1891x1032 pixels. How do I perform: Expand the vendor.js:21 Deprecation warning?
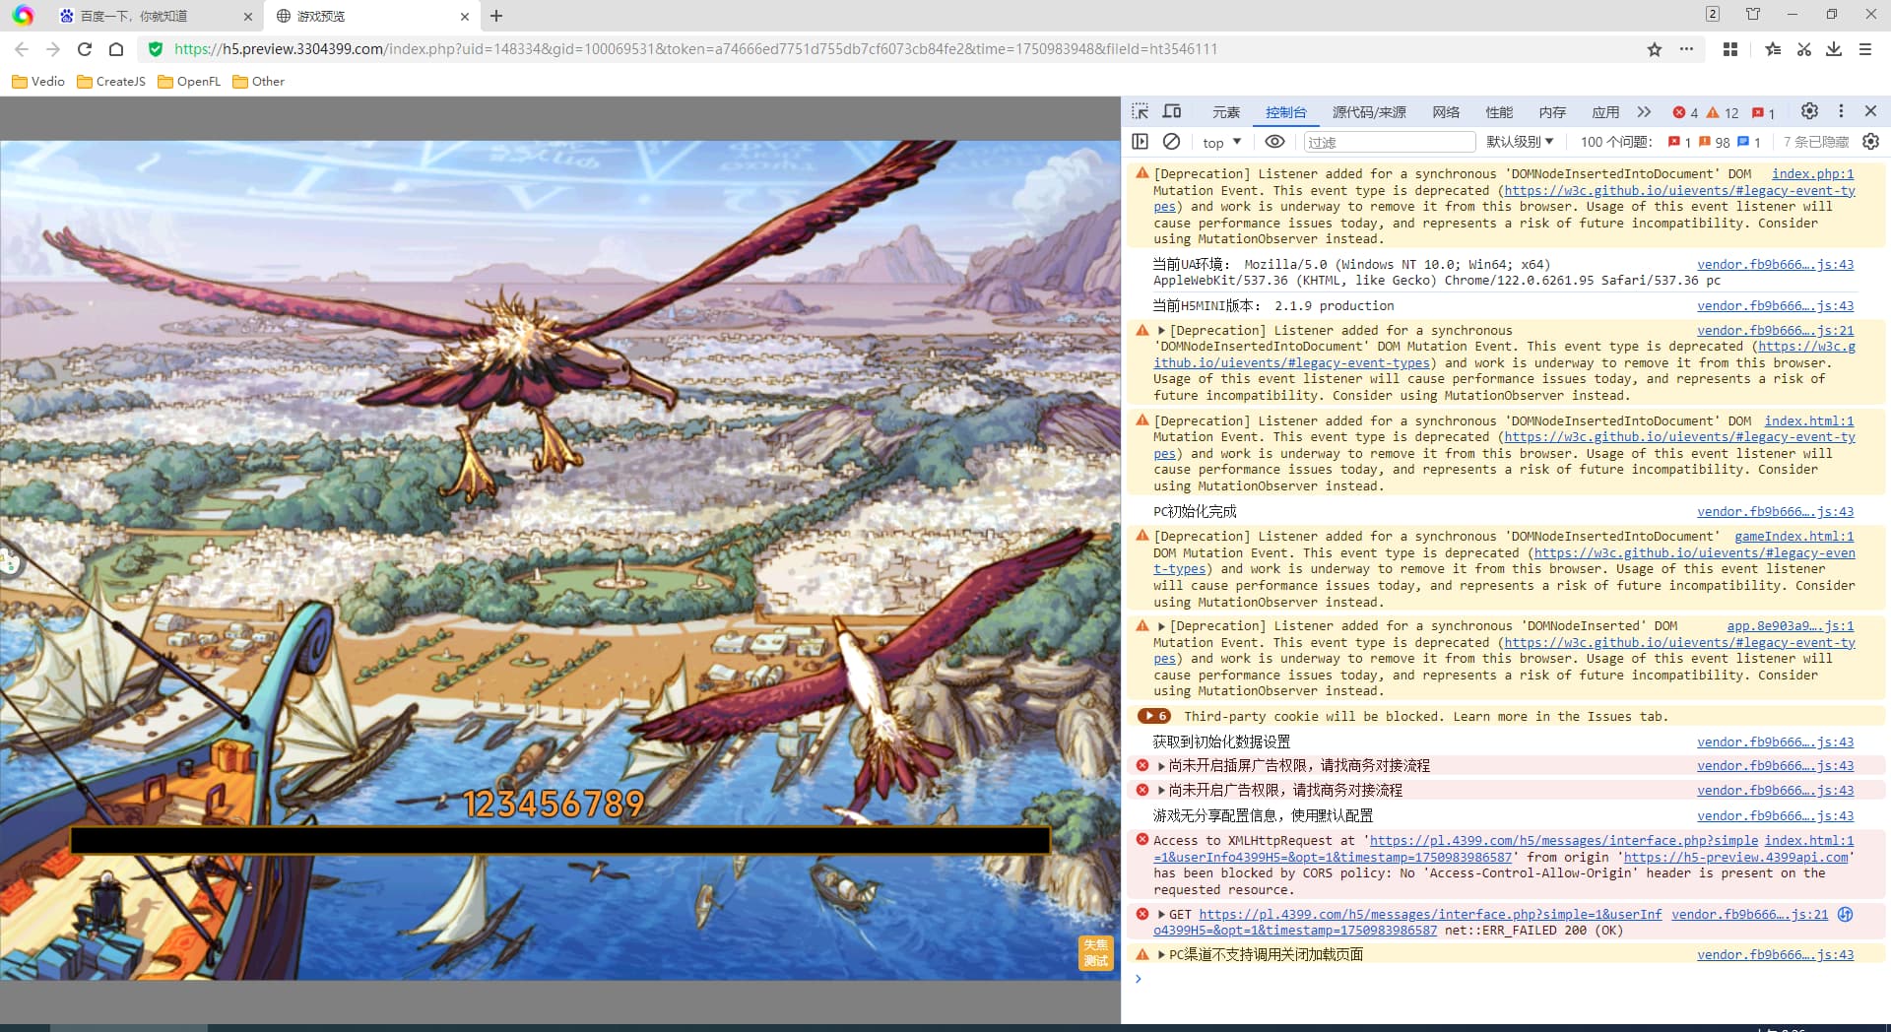click(x=1161, y=331)
